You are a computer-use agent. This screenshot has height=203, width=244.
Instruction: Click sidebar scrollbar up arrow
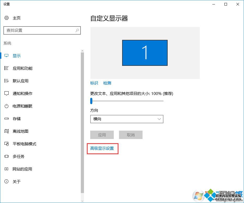(x=82, y=51)
